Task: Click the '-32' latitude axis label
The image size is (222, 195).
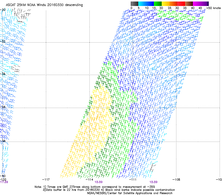Action: (3, 41)
